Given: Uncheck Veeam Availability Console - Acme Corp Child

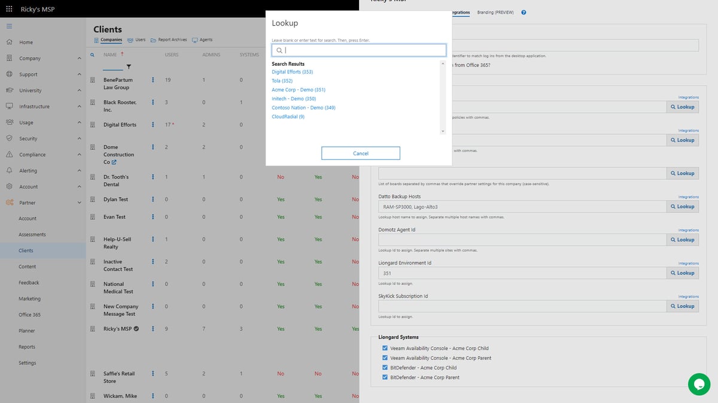Looking at the screenshot, I should tap(385, 348).
